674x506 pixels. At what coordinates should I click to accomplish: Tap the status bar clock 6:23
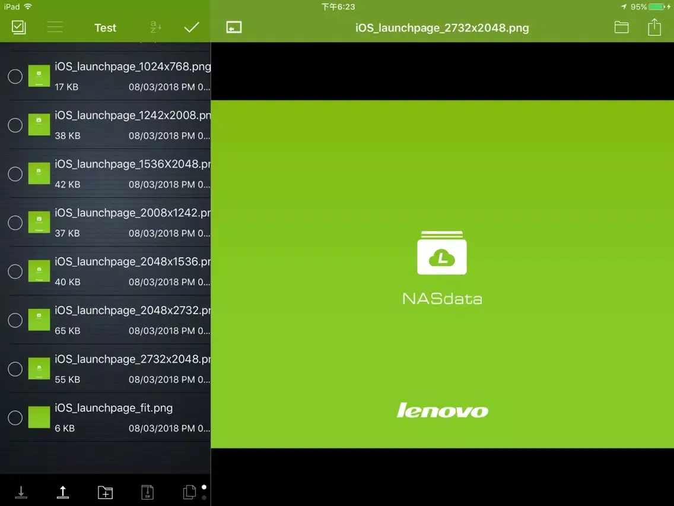pyautogui.click(x=338, y=7)
